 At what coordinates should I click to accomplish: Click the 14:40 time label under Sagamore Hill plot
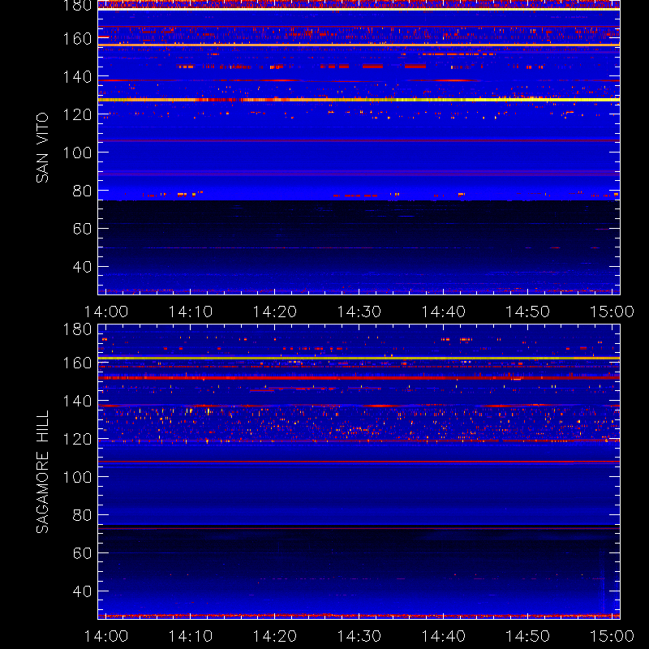(443, 636)
